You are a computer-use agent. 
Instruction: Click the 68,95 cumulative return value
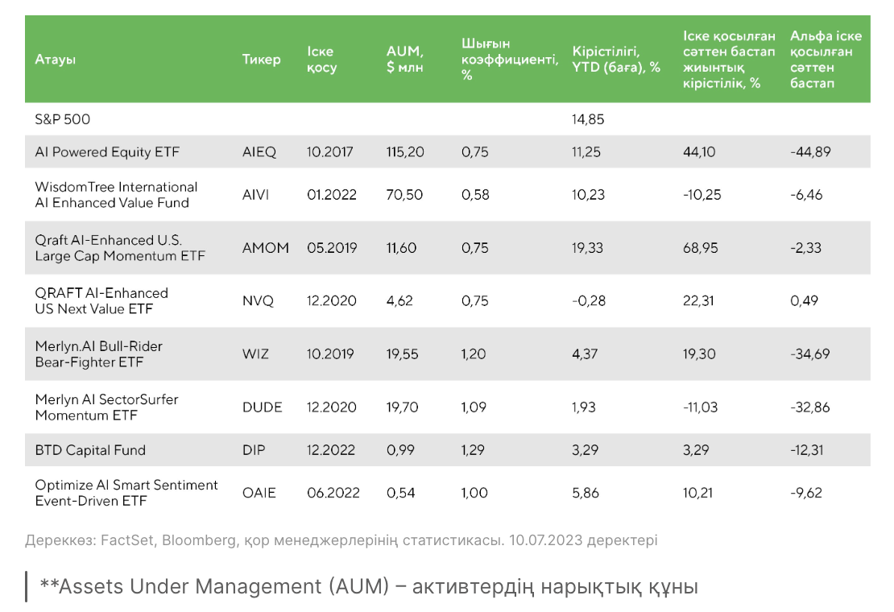(700, 248)
